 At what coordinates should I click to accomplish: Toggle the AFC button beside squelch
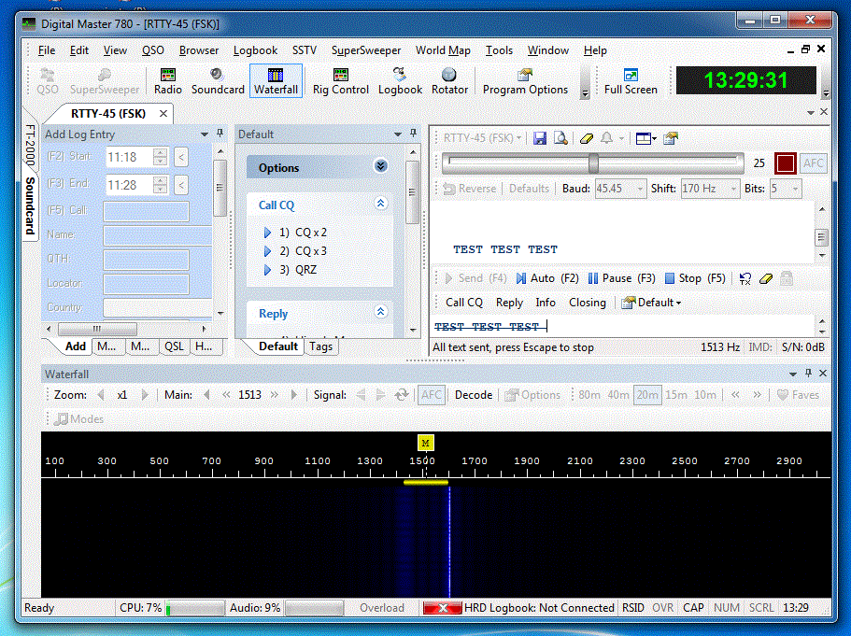pos(813,163)
